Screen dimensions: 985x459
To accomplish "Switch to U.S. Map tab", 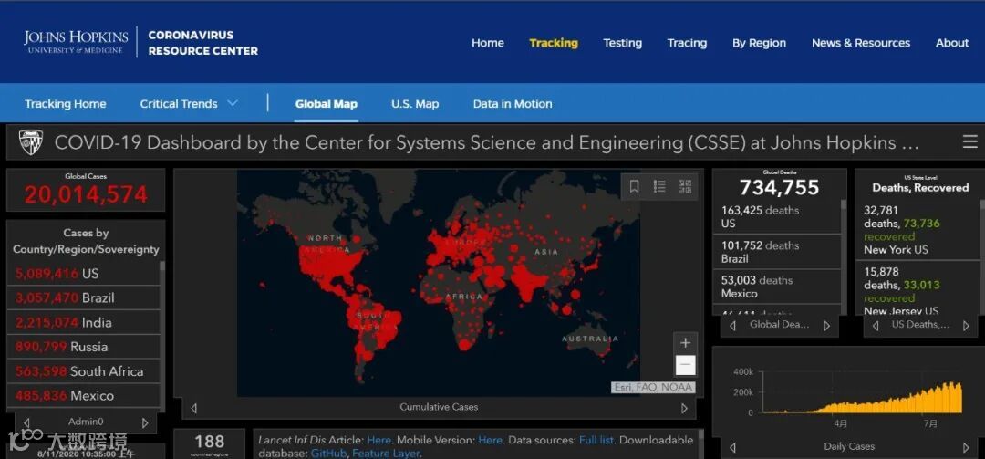I will 415,104.
